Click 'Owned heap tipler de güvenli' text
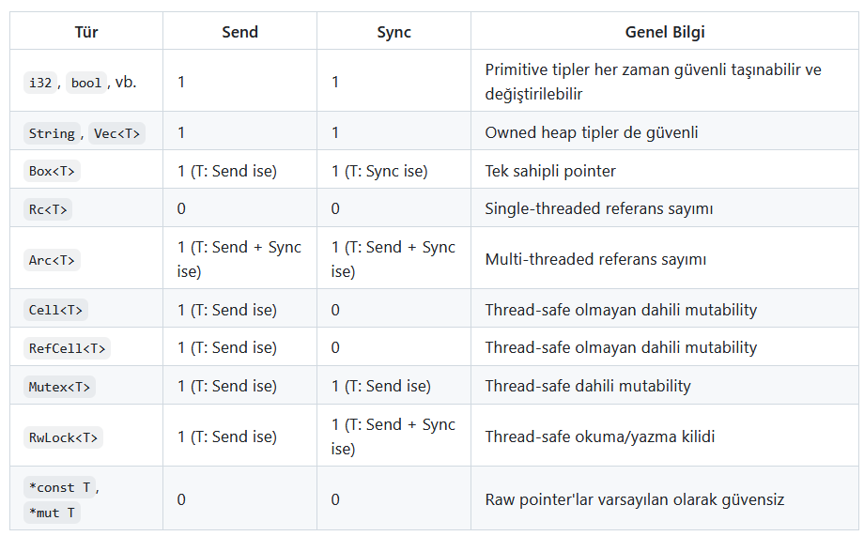 click(591, 132)
